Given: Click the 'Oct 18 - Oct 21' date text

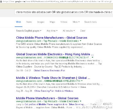Looking at the screenshot, I should [x=24, y=71].
